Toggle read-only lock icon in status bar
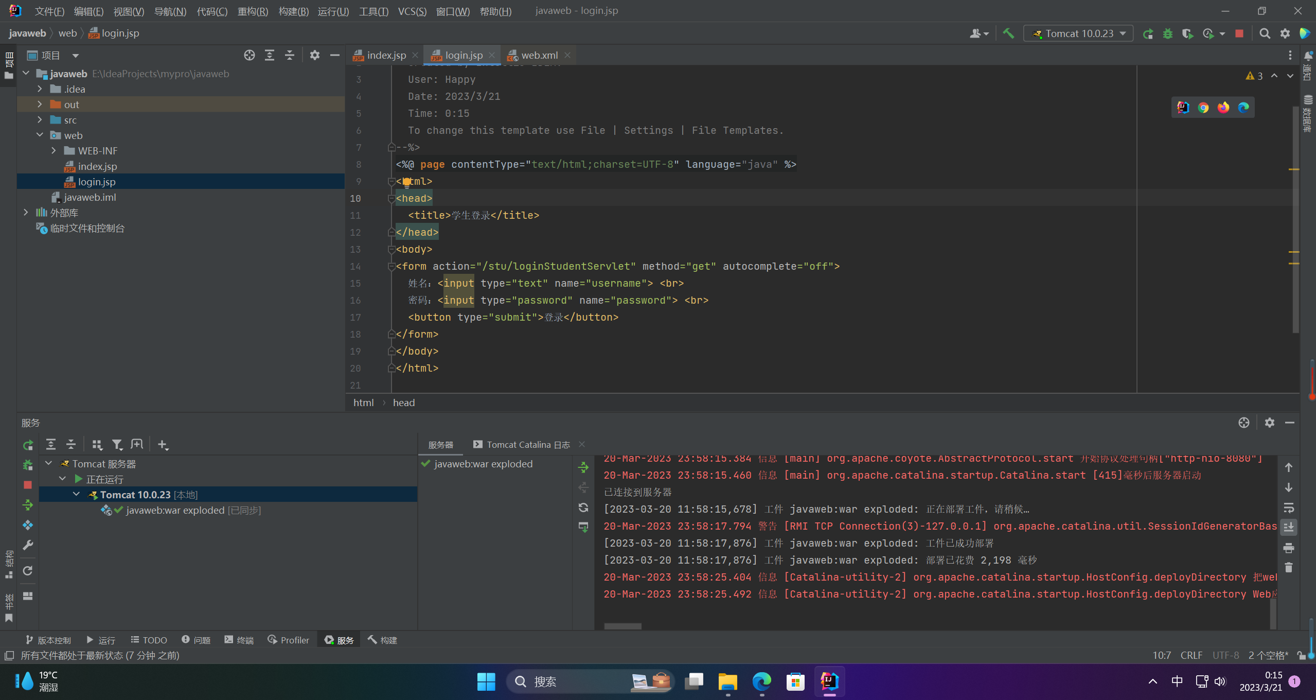 tap(1301, 655)
